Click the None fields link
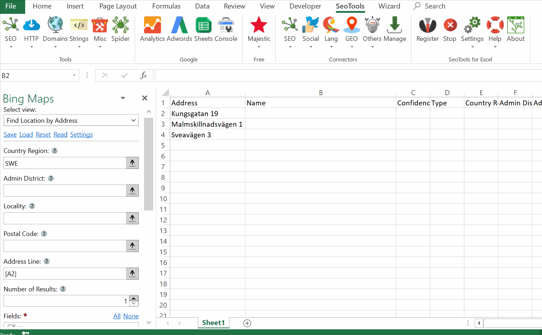The width and height of the screenshot is (542, 335). coord(131,316)
